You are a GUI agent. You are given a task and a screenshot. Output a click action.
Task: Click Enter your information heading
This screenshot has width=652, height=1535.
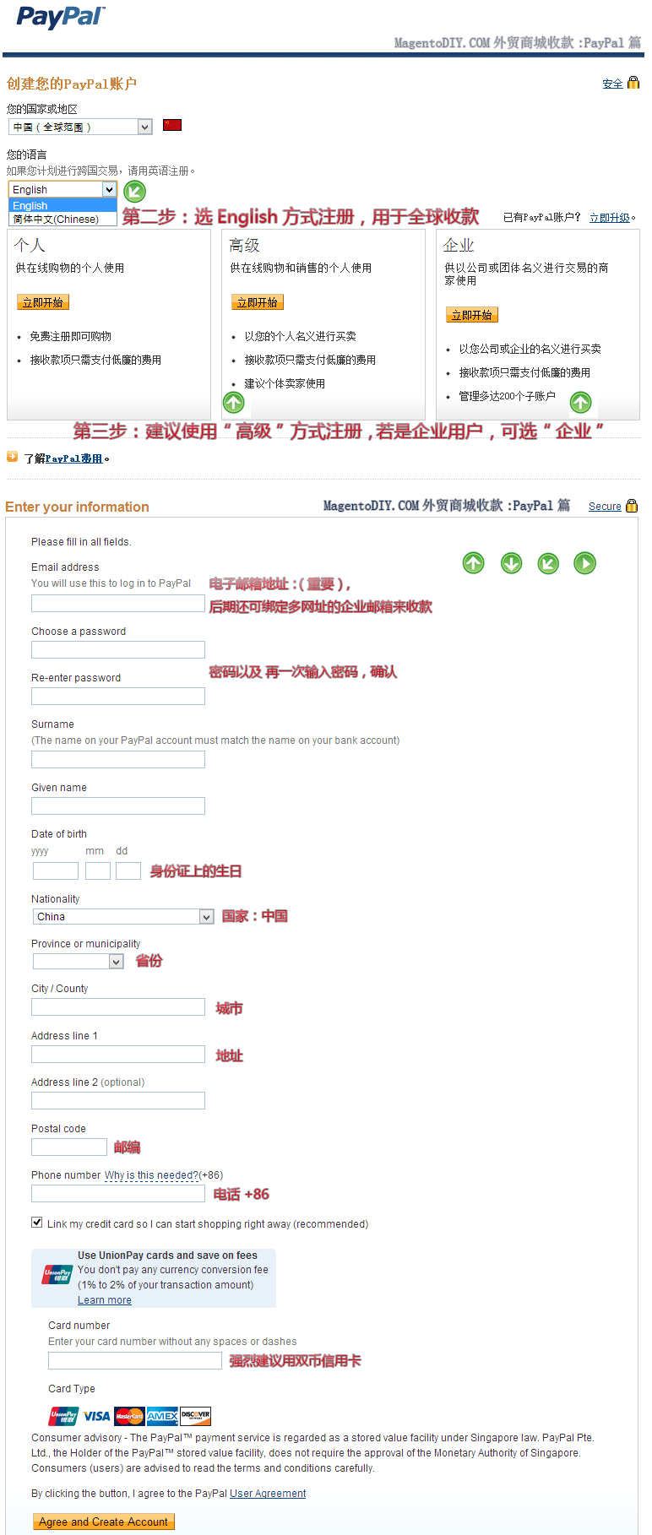pos(77,507)
